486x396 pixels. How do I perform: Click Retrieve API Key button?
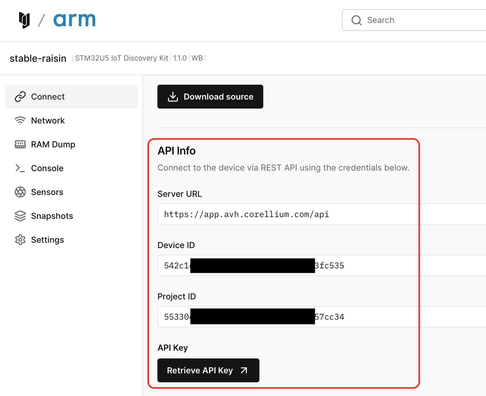click(208, 370)
